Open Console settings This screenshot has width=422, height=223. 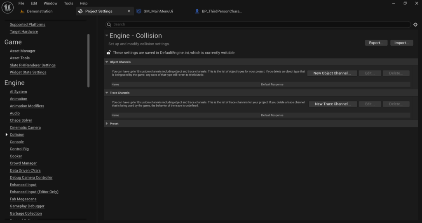tap(16, 142)
